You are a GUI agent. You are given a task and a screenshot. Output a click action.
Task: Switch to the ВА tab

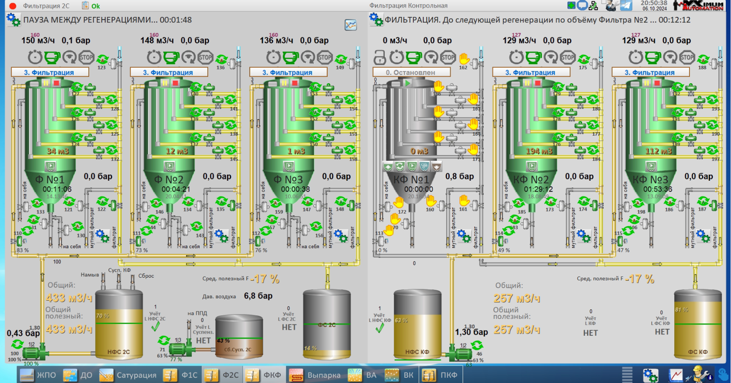pyautogui.click(x=363, y=375)
